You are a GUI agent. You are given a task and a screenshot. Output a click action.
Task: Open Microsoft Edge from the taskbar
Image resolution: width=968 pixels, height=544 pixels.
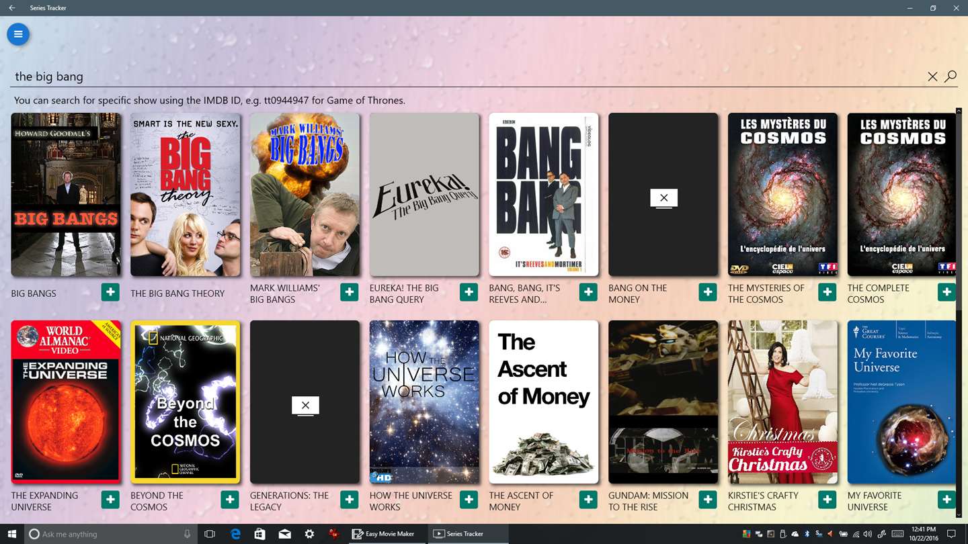(235, 534)
